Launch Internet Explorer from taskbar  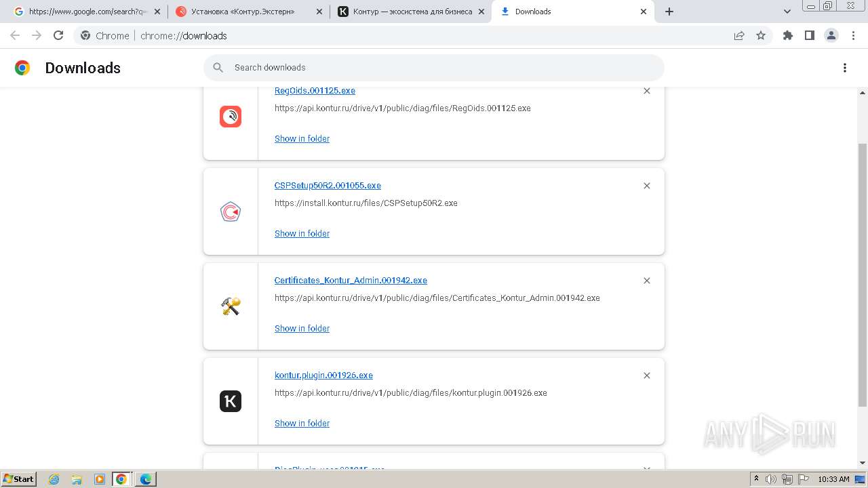[x=54, y=479]
